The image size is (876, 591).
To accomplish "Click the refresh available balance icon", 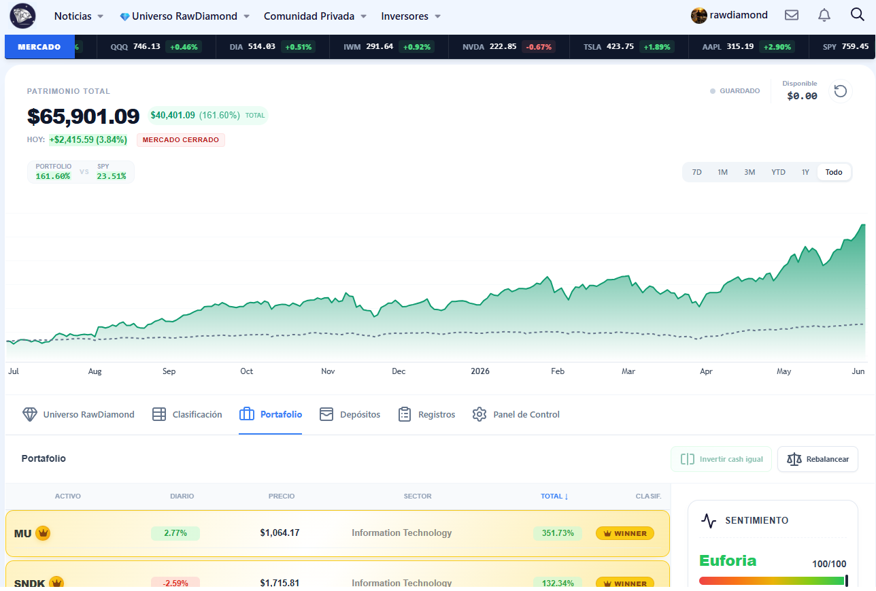I will click(841, 90).
